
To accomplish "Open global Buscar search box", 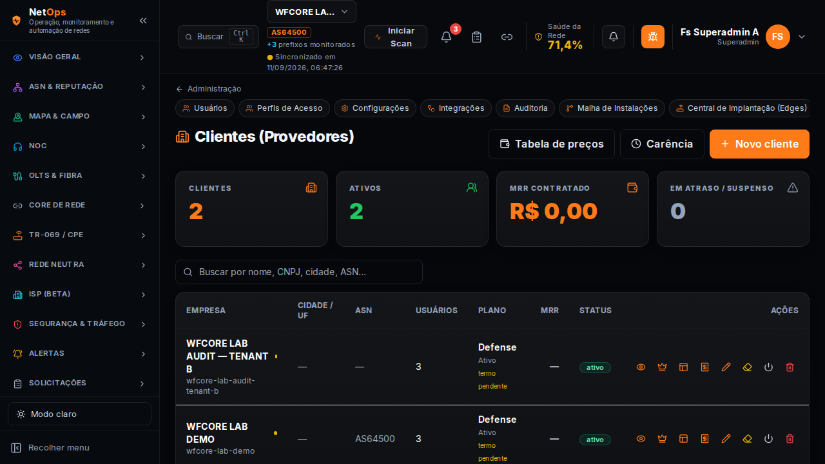I will click(x=218, y=37).
